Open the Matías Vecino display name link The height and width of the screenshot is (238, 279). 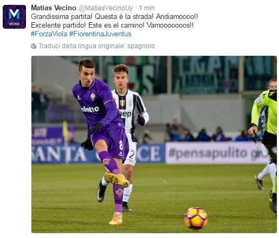coord(54,8)
